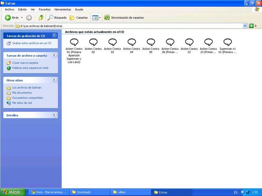Screen dimensions: 262x196
Task: Click the 2:55 system clock
Action: [255, 192]
